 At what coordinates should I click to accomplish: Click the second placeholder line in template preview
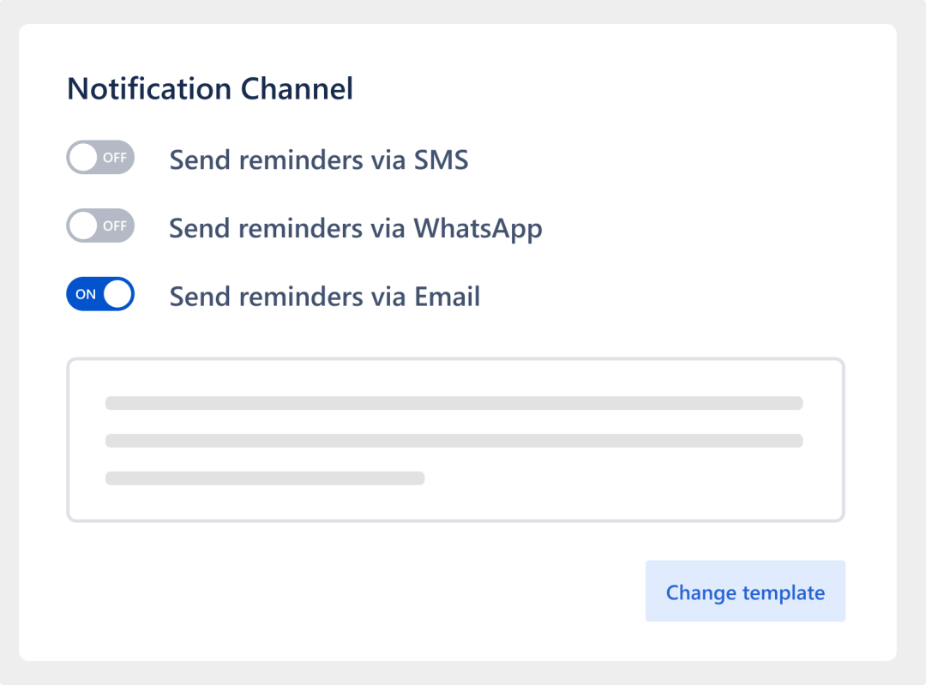click(454, 441)
